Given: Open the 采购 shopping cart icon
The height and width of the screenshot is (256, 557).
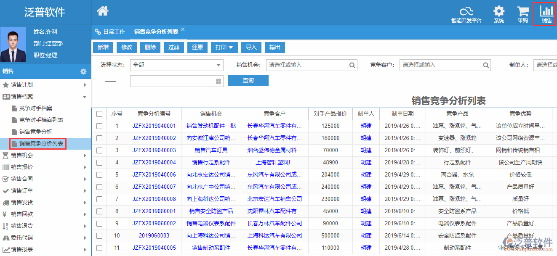Looking at the screenshot, I should tap(522, 13).
